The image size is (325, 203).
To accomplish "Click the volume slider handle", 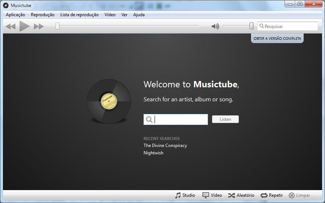I will [x=251, y=26].
